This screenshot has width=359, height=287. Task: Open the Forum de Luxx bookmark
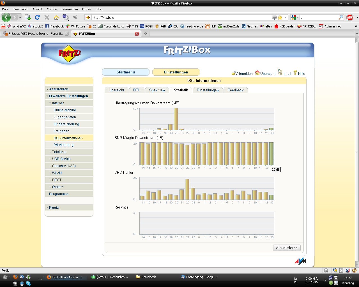[111, 26]
